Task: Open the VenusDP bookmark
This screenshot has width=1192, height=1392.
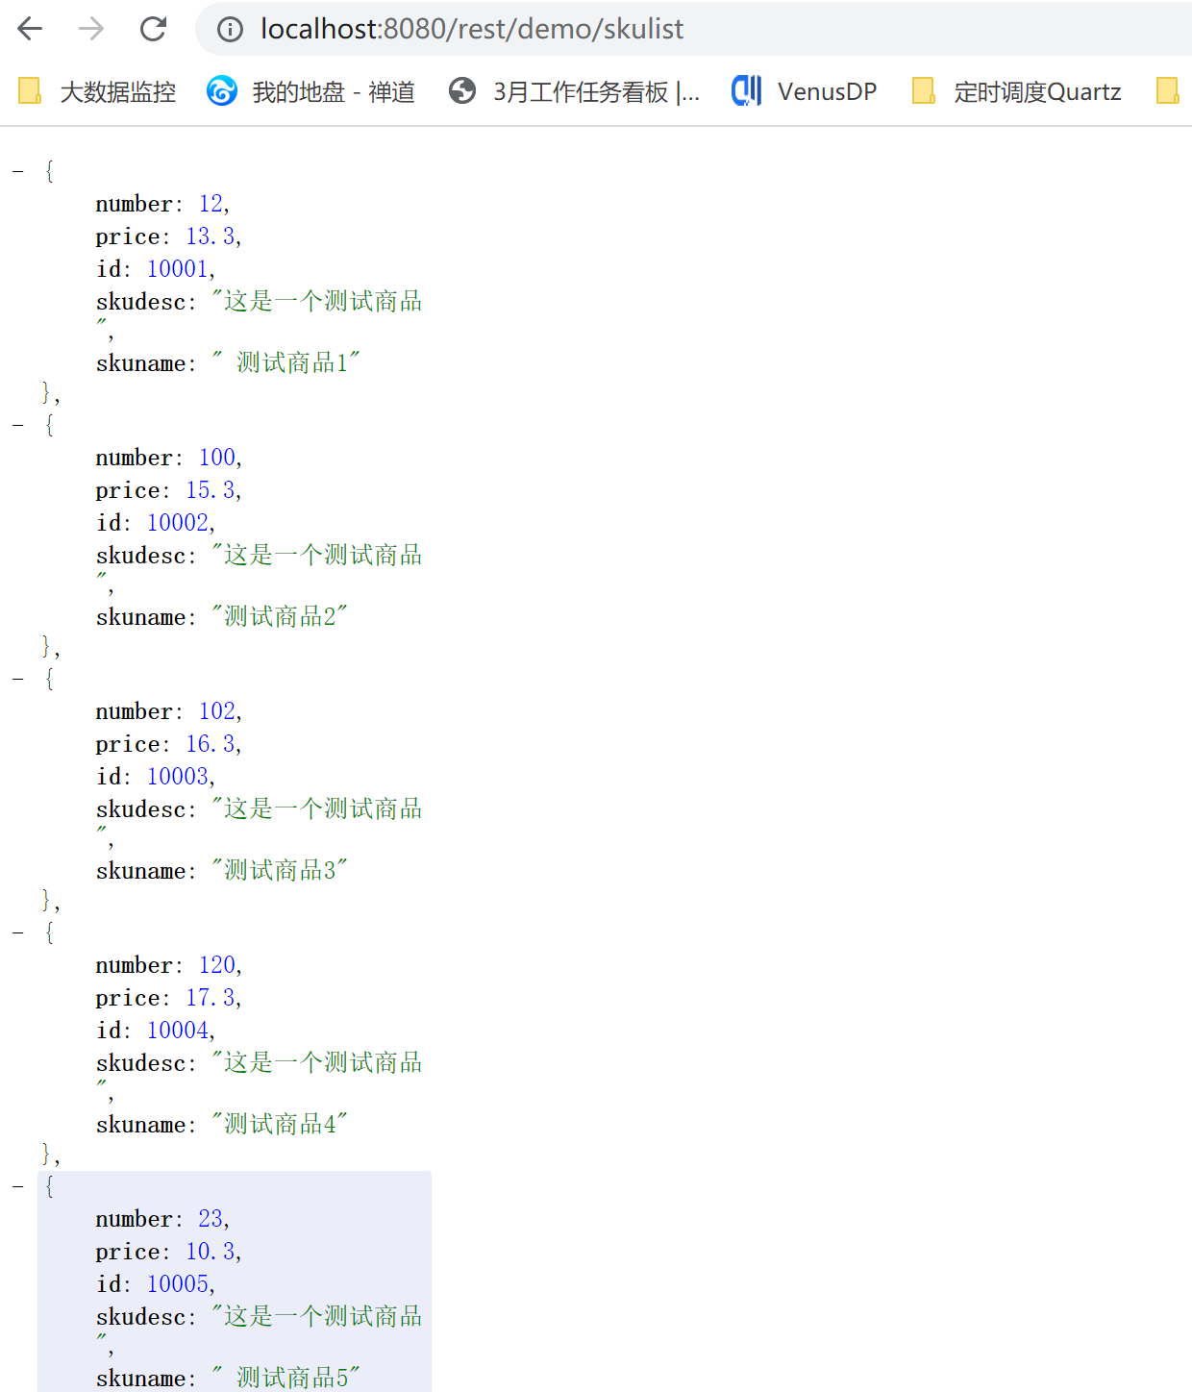Action: pyautogui.click(x=805, y=91)
